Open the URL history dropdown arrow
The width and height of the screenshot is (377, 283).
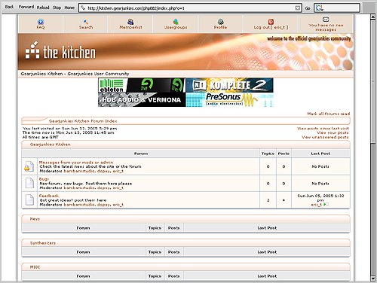[x=297, y=8]
